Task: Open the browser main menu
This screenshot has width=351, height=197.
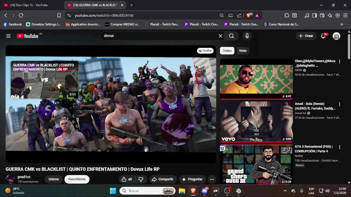Action: 345,15
